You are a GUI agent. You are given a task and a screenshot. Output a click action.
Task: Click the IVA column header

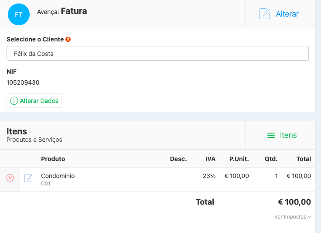pos(210,159)
